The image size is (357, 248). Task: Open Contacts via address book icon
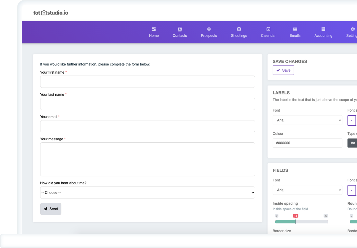[180, 29]
